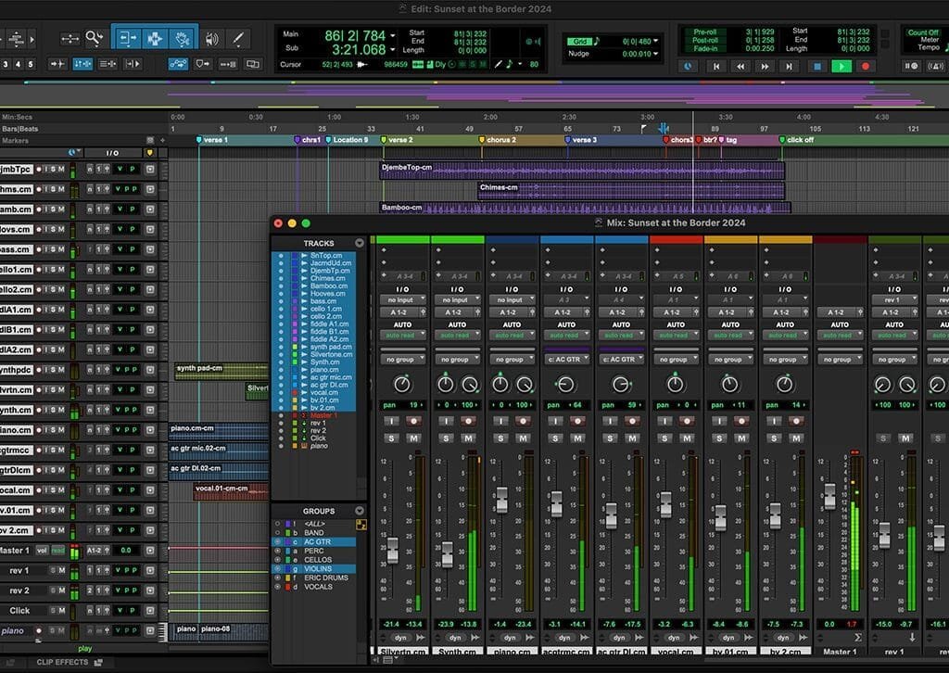The image size is (949, 673).
Task: Click the Fast Forward transport button
Action: pos(765,67)
